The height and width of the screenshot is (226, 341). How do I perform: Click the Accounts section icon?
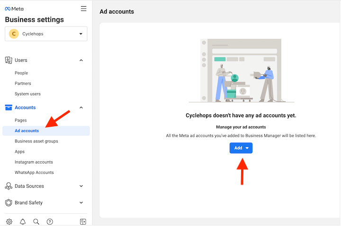tap(9, 107)
